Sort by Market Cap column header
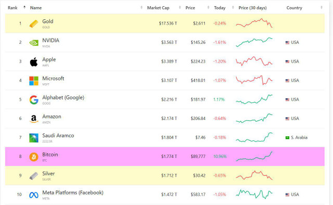Viewport: 333px width, 205px height. pyautogui.click(x=158, y=8)
